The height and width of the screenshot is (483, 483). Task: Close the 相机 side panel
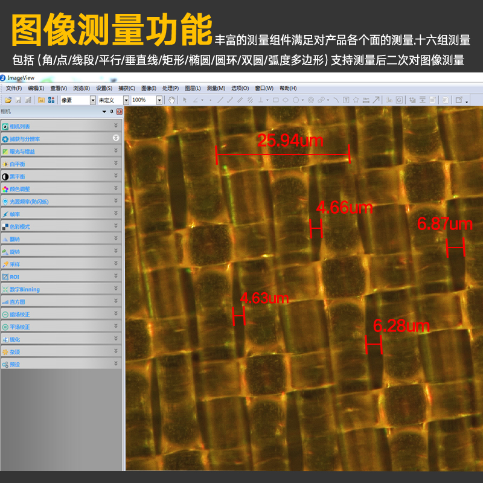click(120, 112)
